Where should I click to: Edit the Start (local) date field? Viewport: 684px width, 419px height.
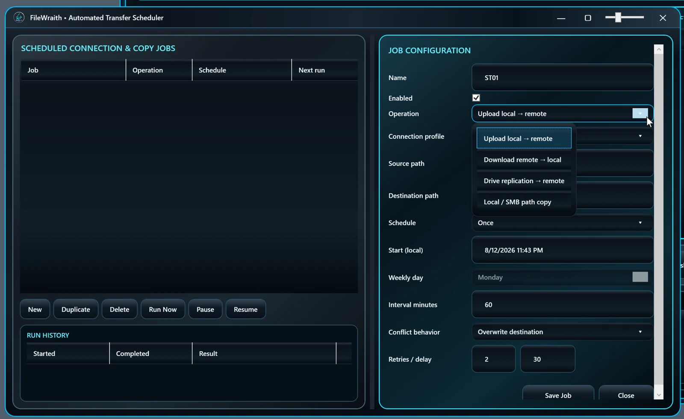(562, 250)
